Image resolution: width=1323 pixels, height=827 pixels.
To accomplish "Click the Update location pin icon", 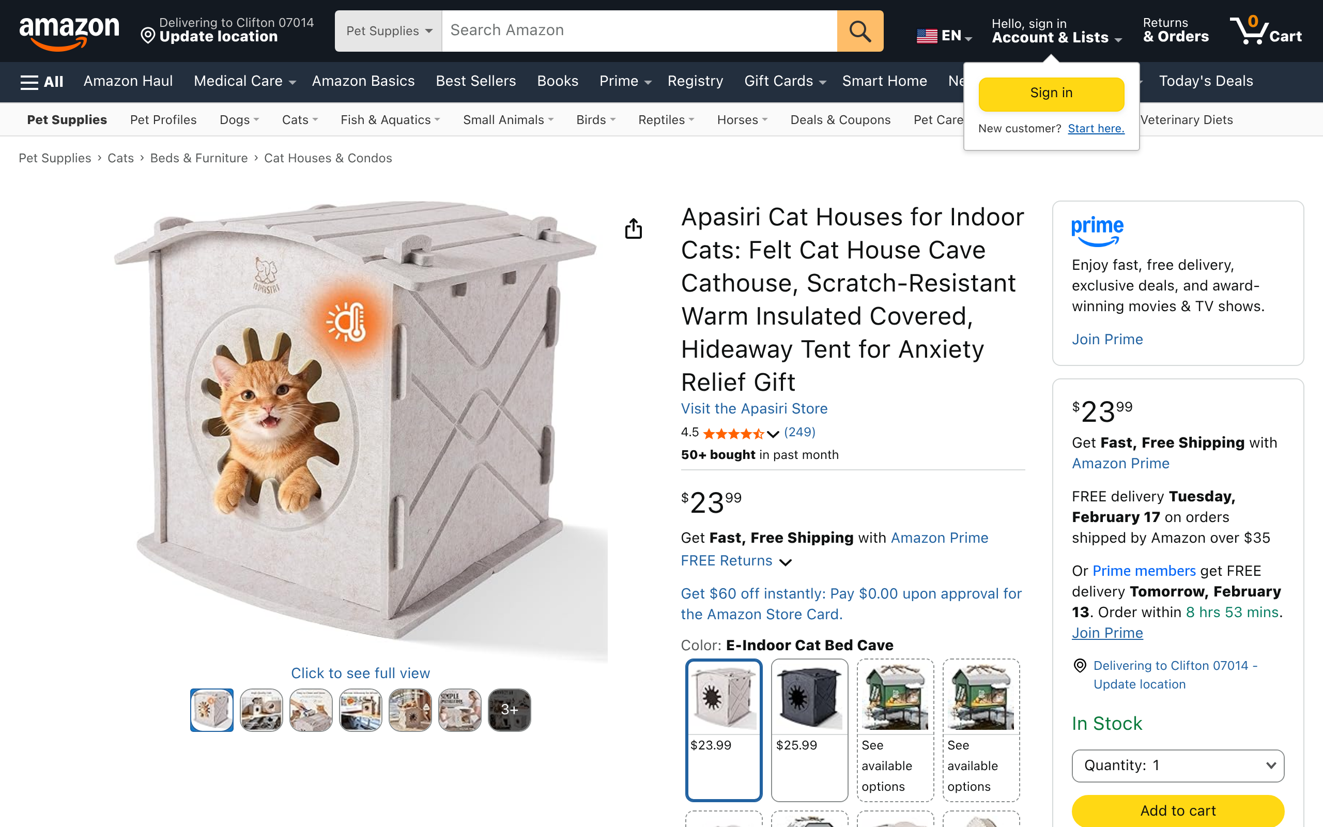I will pyautogui.click(x=148, y=36).
